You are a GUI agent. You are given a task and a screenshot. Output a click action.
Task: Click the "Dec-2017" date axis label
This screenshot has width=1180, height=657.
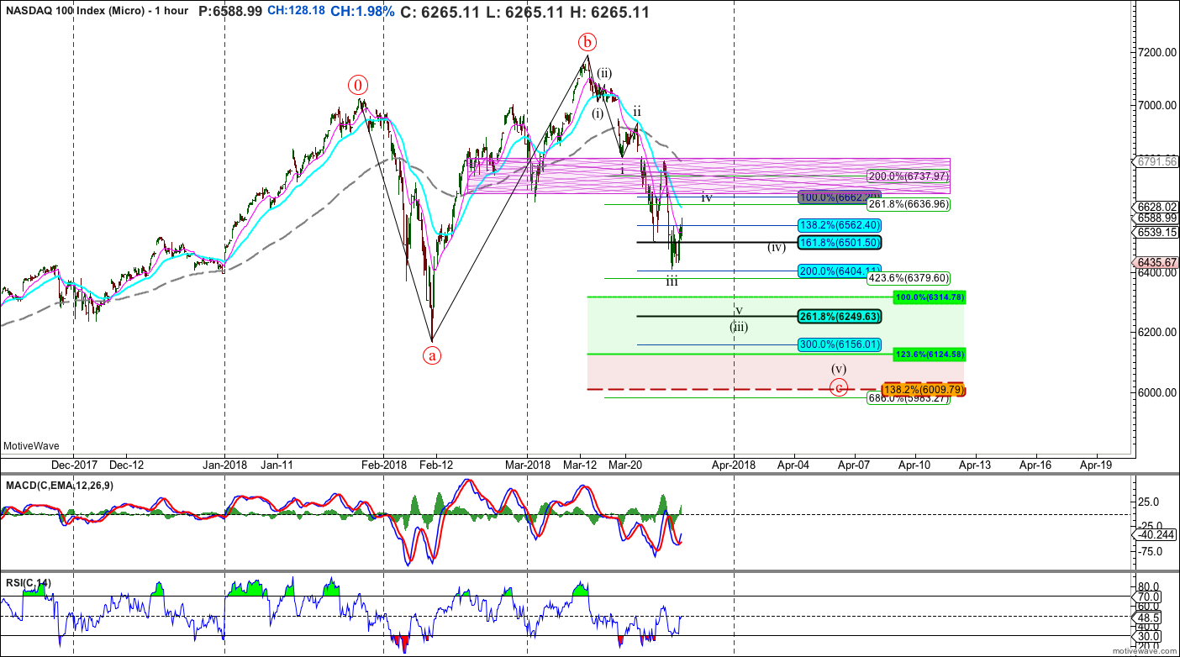tap(74, 464)
